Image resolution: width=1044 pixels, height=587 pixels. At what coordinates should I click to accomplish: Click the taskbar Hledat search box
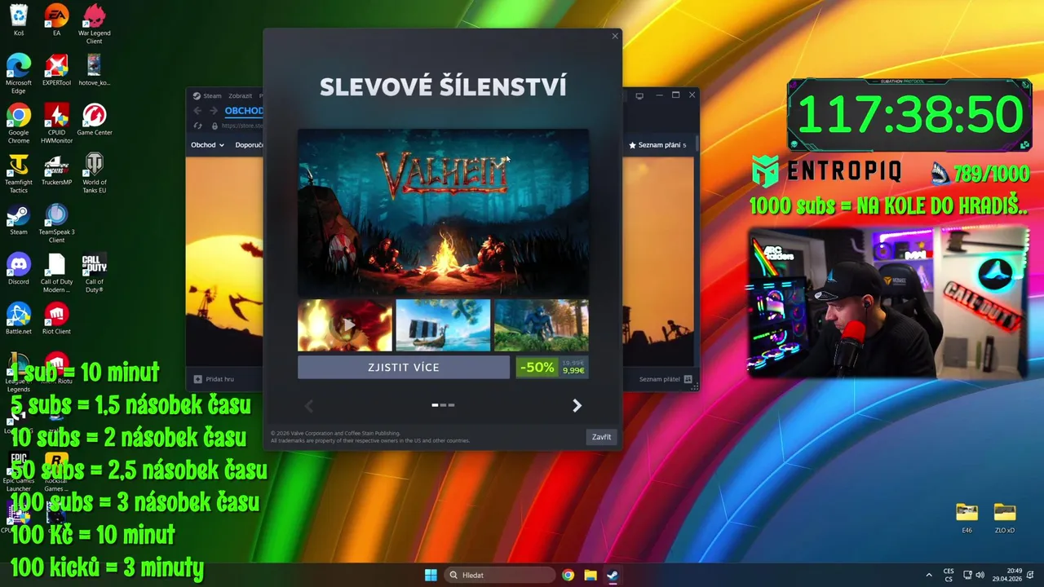pos(498,575)
